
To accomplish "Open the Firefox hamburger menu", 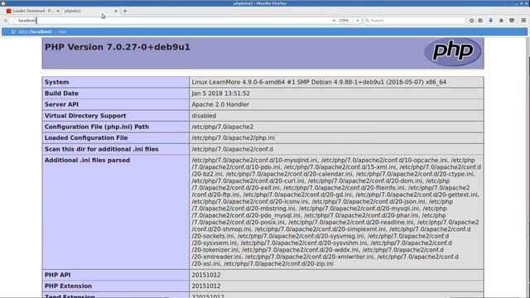I will pos(523,21).
